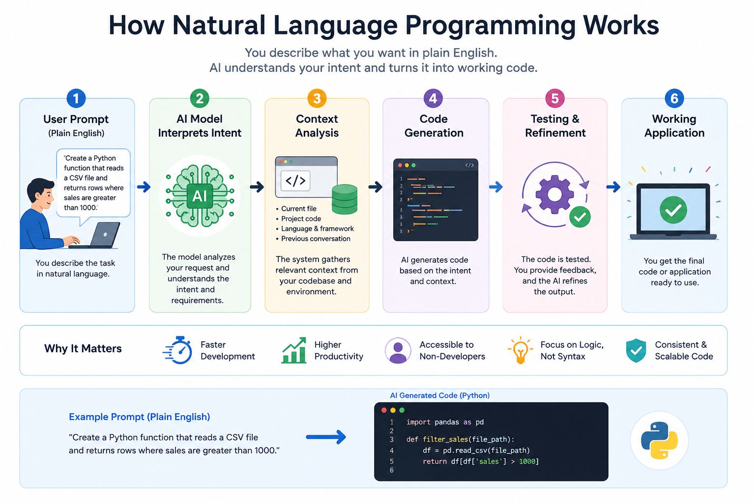Click 'You describe what you want in plain English.'
The width and height of the screenshot is (755, 503).
tap(371, 53)
